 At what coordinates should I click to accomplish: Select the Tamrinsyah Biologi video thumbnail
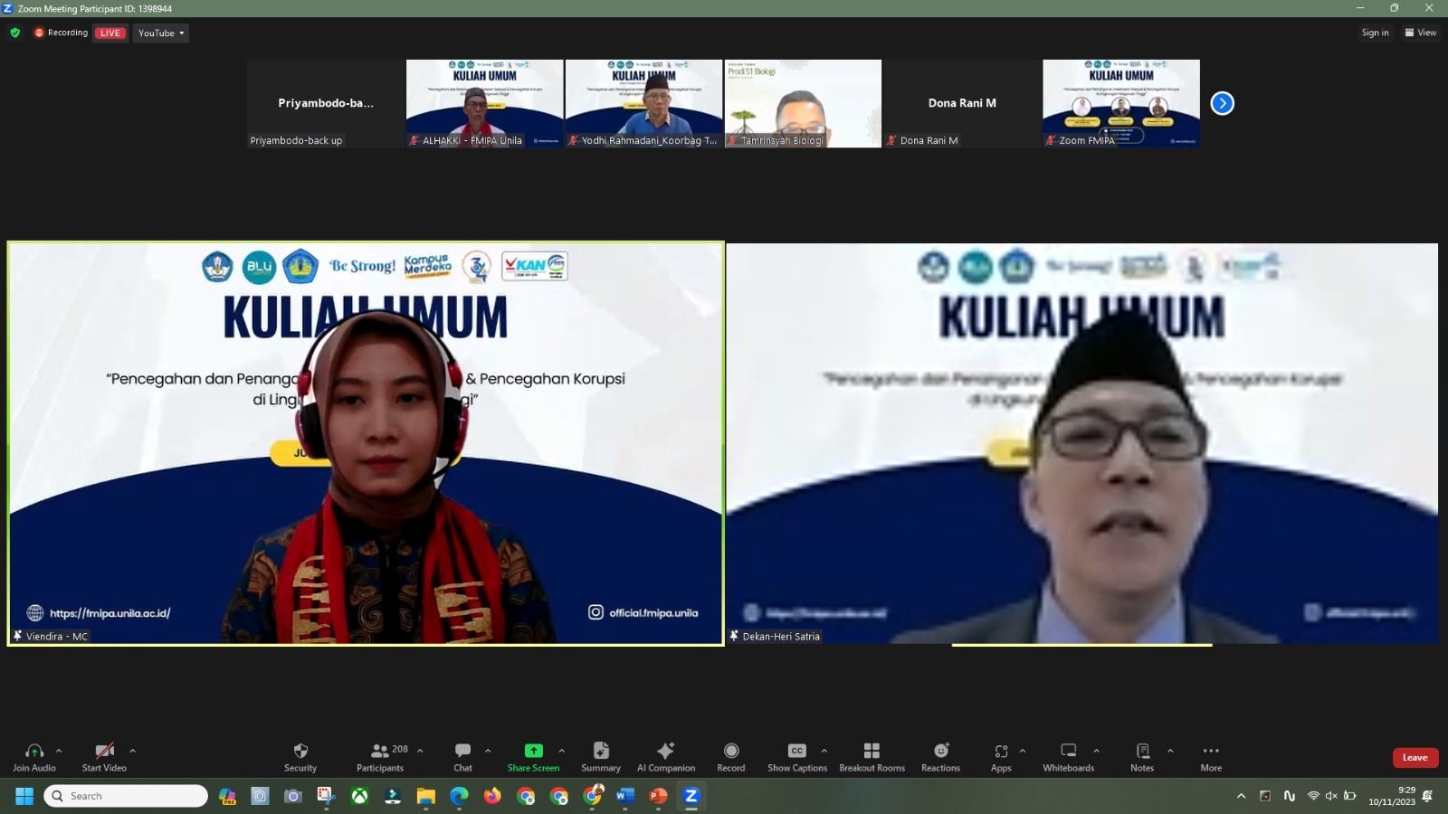tap(803, 103)
